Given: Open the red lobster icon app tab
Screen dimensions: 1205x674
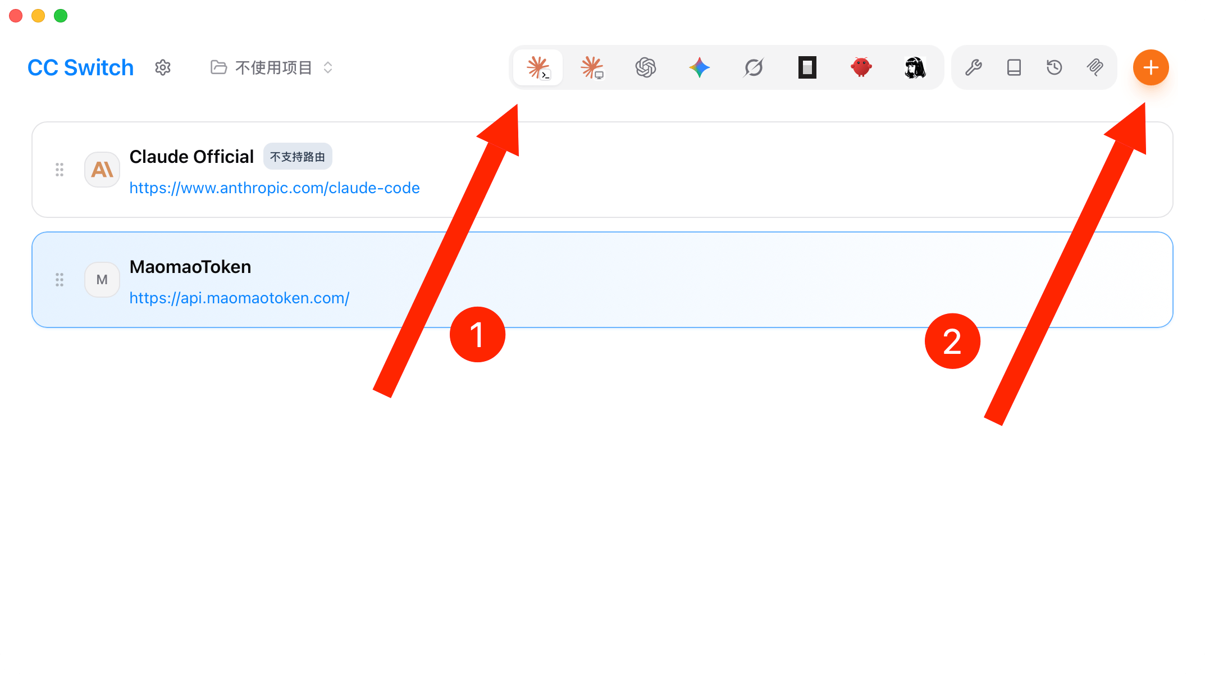Looking at the screenshot, I should point(861,68).
